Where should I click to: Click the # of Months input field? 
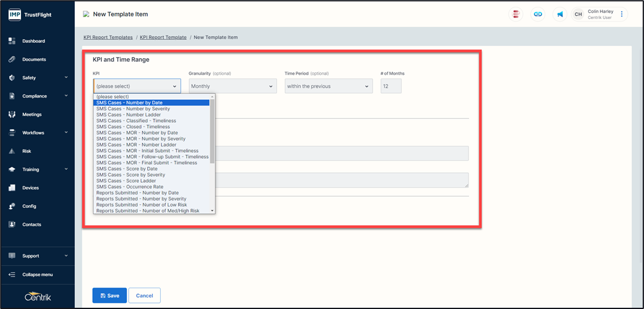point(390,86)
